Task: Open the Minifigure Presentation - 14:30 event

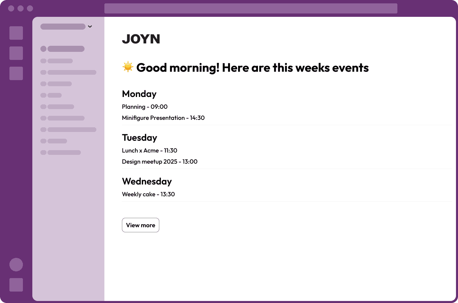Action: point(163,118)
